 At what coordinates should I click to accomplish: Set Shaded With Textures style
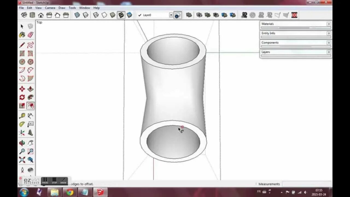coord(121,15)
